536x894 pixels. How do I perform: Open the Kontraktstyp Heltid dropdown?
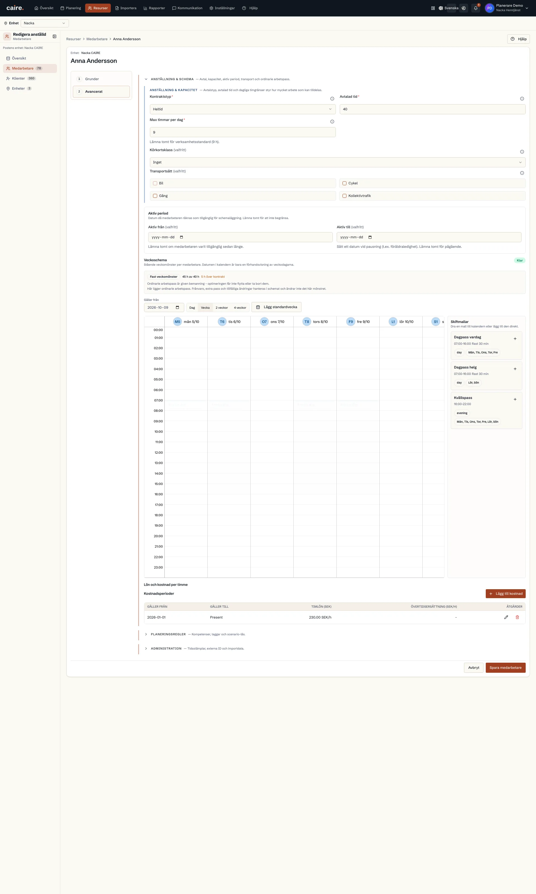(243, 109)
